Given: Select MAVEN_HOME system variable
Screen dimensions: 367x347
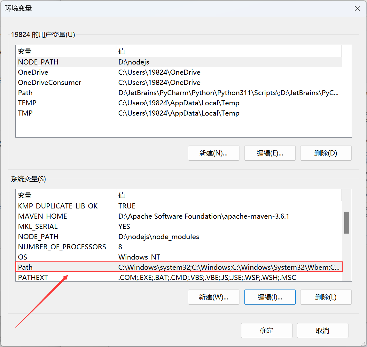Looking at the screenshot, I should (179, 216).
